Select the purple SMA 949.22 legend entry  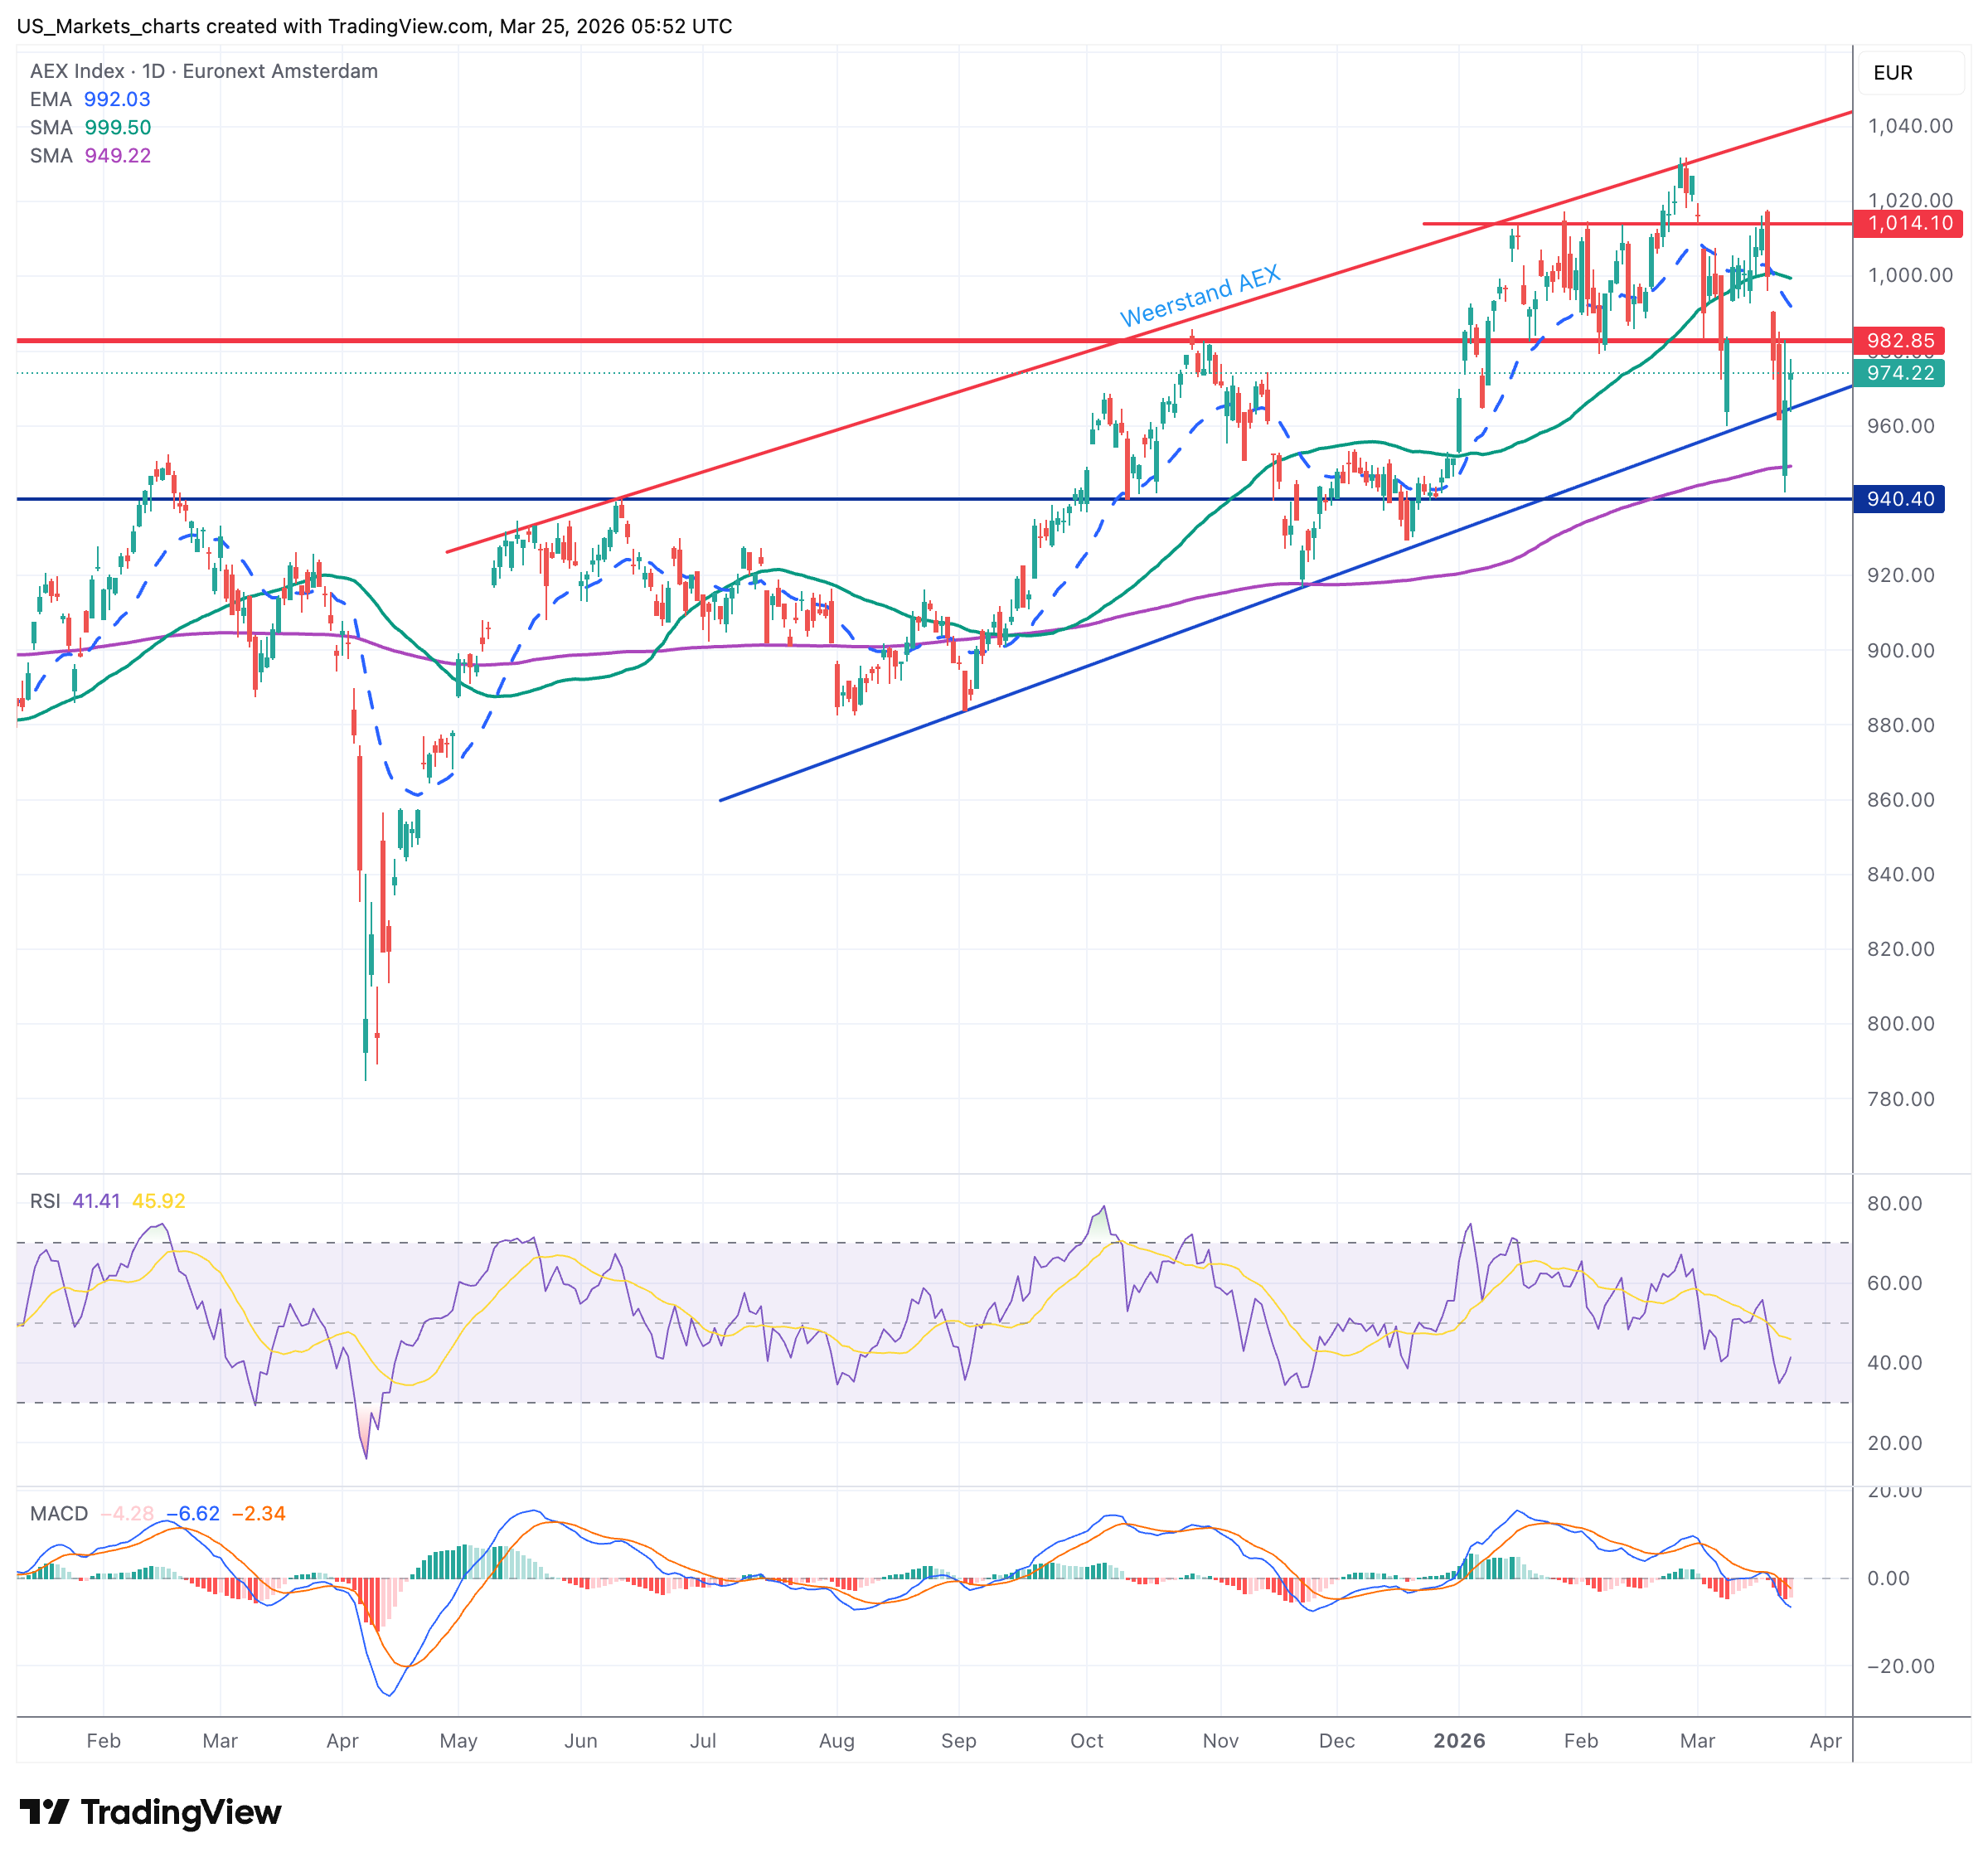(90, 155)
